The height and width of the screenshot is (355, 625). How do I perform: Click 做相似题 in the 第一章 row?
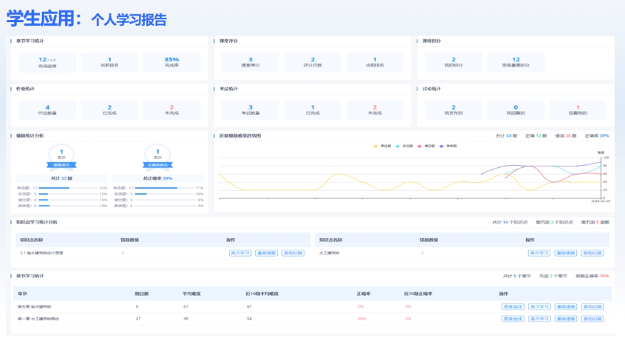592,319
